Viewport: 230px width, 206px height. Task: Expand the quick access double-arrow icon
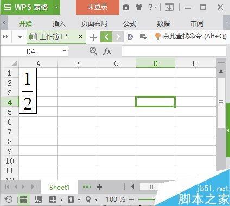click(6, 37)
